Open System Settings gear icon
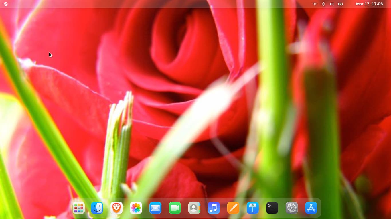This screenshot has width=391, height=219. tap(292, 208)
